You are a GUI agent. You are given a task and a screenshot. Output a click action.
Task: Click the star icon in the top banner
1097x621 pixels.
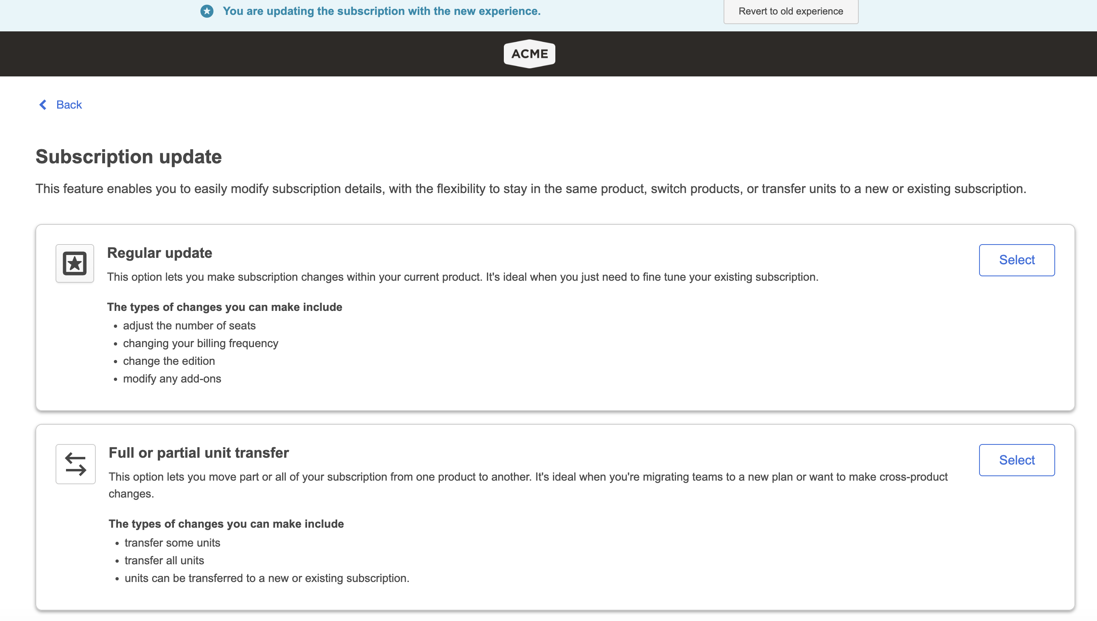point(207,11)
